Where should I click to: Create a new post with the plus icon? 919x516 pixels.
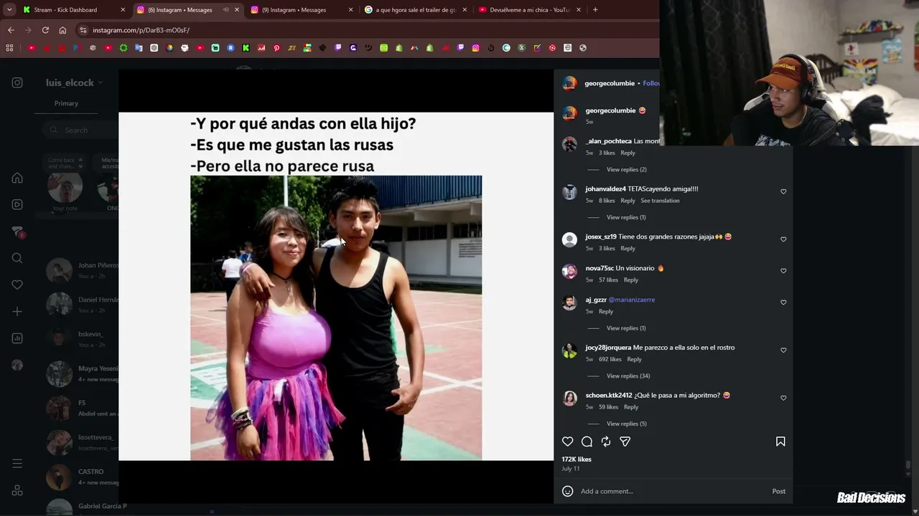tap(17, 312)
